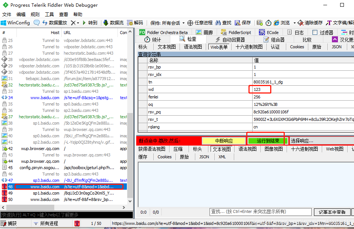Select the request JSON tab
The width and height of the screenshot is (354, 229).
[337, 47]
